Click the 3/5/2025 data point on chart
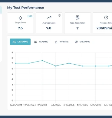Screen dimensions: 112x118 [56, 66]
